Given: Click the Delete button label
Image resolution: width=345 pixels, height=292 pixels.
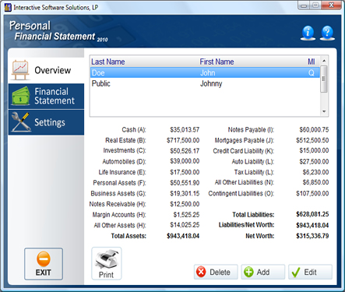Looking at the screenshot, I should [220, 272].
